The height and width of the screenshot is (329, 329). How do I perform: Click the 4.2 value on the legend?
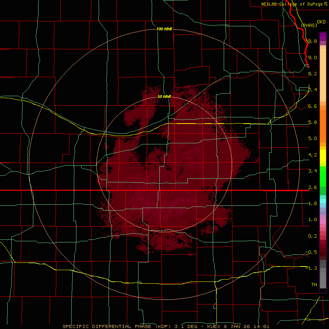[313, 155]
